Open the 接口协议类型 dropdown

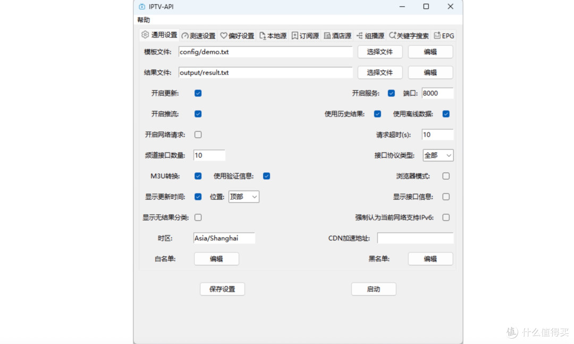pos(438,155)
